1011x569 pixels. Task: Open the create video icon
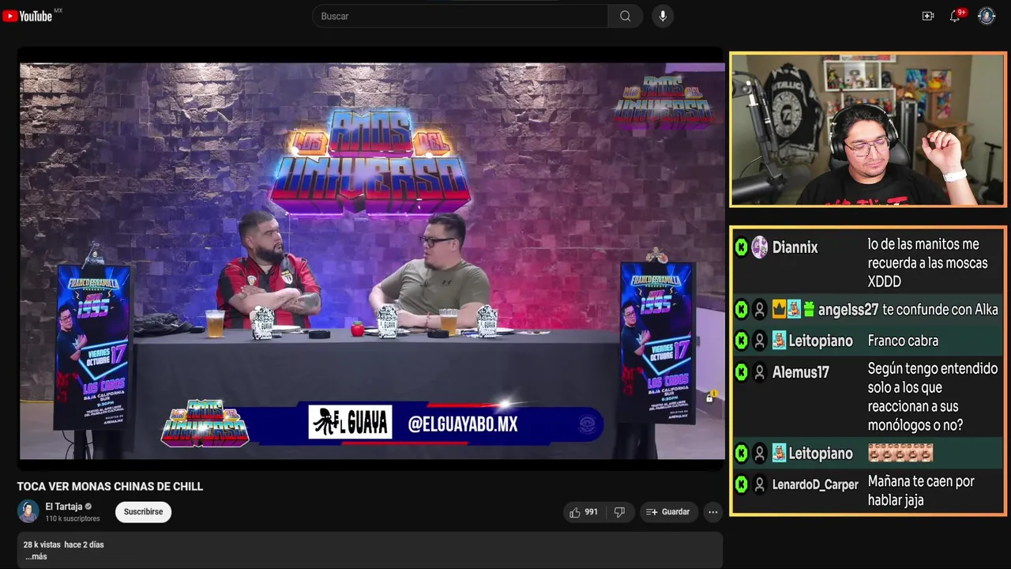point(928,16)
